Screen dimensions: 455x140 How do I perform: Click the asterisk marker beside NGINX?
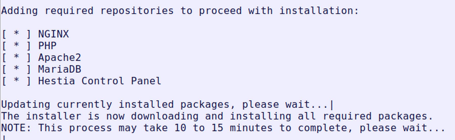[16, 34]
